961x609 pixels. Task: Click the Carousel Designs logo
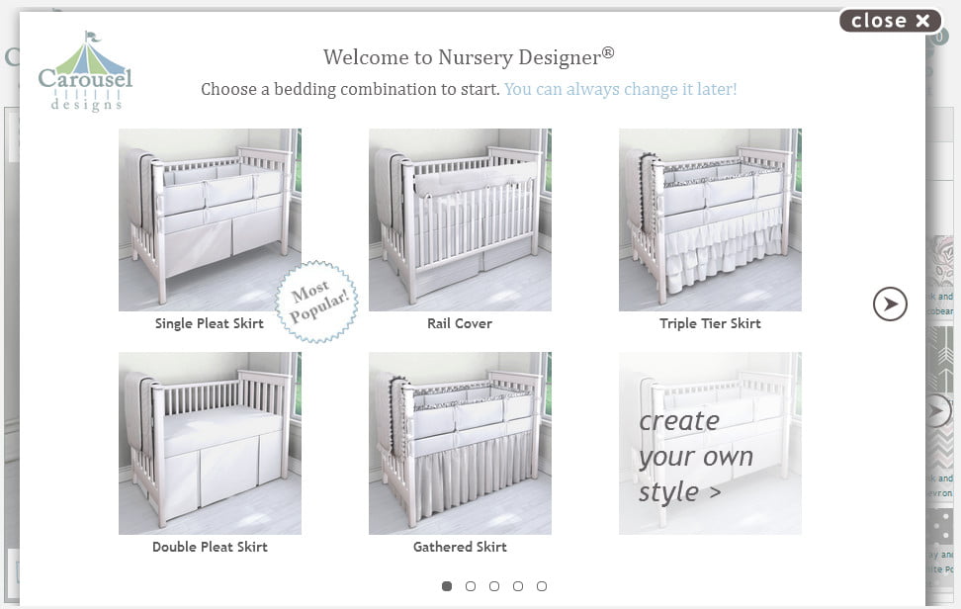(85, 72)
